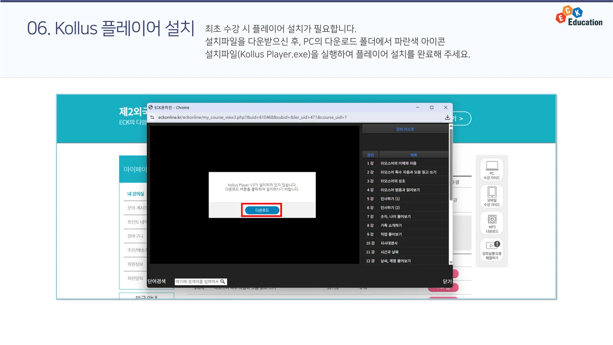Click 닫기 at the bottom of the player window
Image resolution: width=613 pixels, height=345 pixels.
click(x=447, y=282)
